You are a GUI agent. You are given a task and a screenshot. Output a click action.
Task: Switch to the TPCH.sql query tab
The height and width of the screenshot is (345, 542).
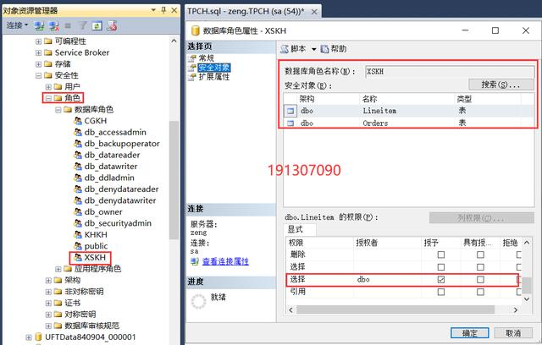[x=246, y=11]
